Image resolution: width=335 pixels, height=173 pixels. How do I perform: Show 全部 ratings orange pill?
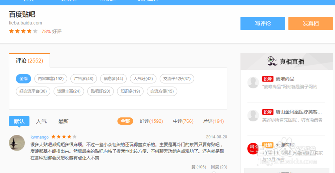pyautogui.click(x=125, y=121)
